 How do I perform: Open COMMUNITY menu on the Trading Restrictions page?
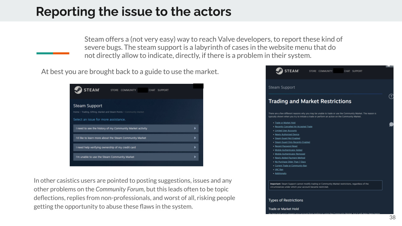click(325, 71)
